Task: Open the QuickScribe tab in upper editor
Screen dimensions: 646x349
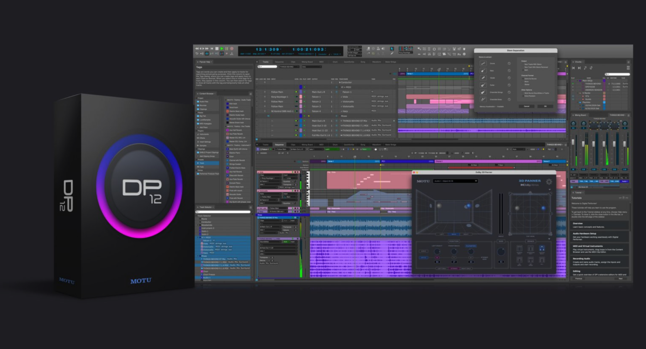Action: point(349,62)
